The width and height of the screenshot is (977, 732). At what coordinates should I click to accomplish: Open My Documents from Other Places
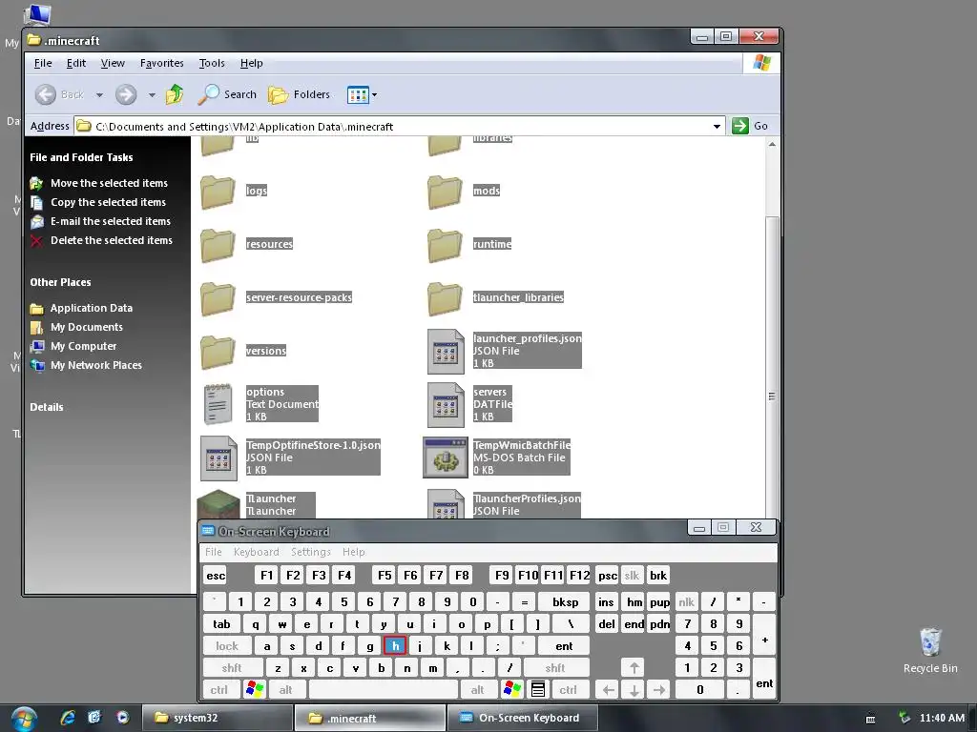[x=87, y=327]
